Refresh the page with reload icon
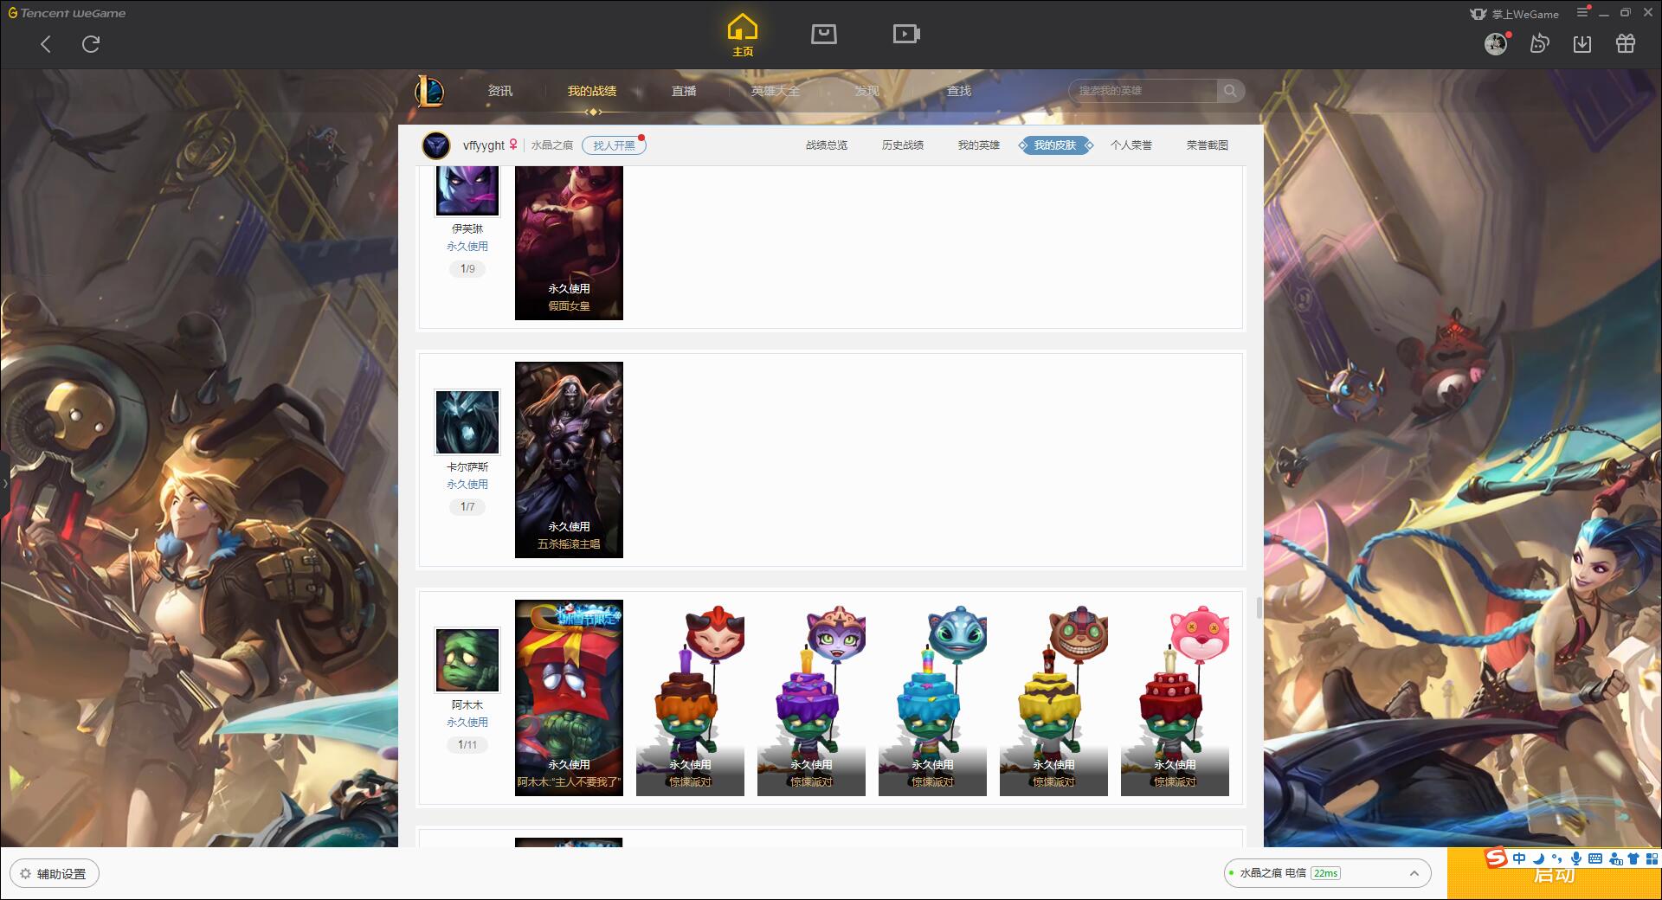The width and height of the screenshot is (1662, 900). 91,44
